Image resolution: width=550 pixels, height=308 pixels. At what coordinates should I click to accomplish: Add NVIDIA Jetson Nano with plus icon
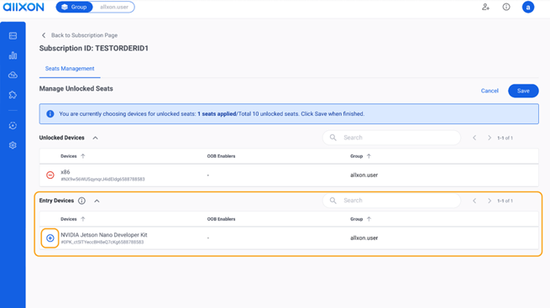50,238
